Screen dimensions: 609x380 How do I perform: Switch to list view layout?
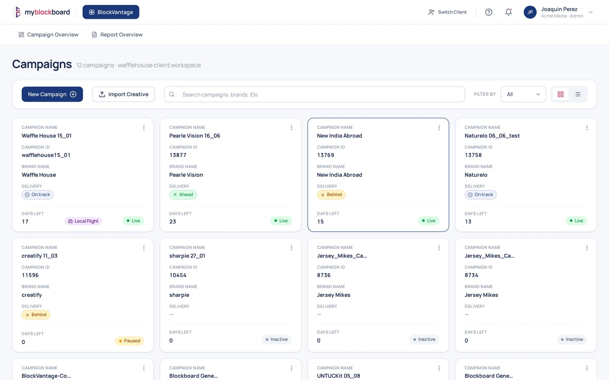point(577,94)
